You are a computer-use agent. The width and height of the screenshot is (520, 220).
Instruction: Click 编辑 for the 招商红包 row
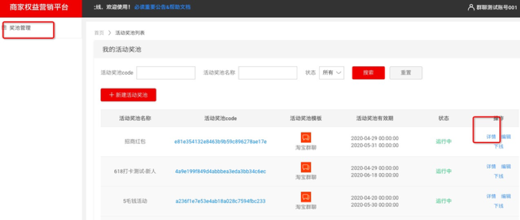tap(506, 136)
